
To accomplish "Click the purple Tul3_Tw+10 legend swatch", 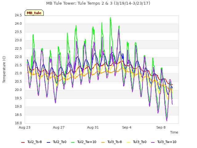I will 153,142.
